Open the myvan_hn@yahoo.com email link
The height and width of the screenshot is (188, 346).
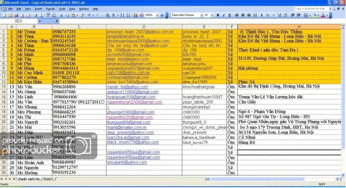127,87
